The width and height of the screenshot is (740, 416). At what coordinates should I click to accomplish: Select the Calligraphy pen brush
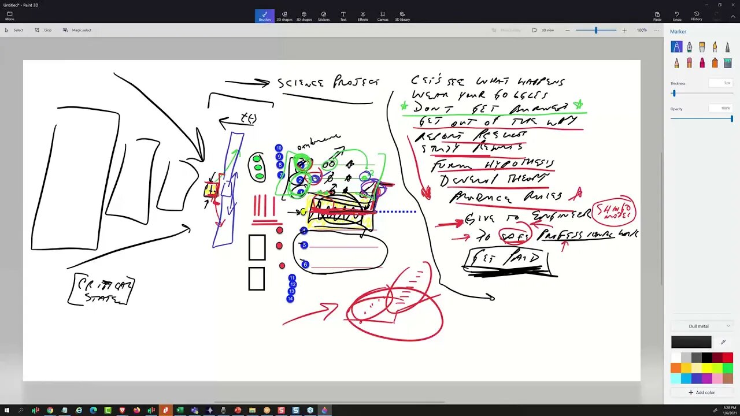pos(689,47)
